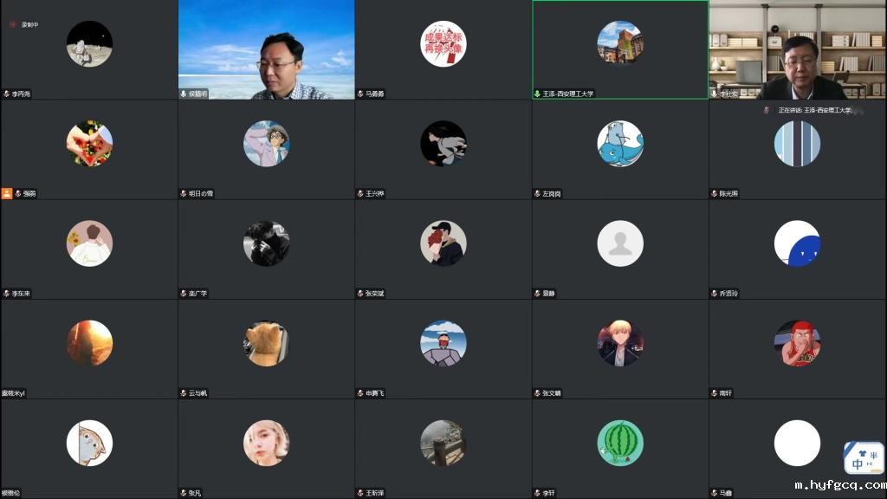The width and height of the screenshot is (887, 499).
Task: Click the muted mic icon next to 乔贤玲
Action: 715,294
